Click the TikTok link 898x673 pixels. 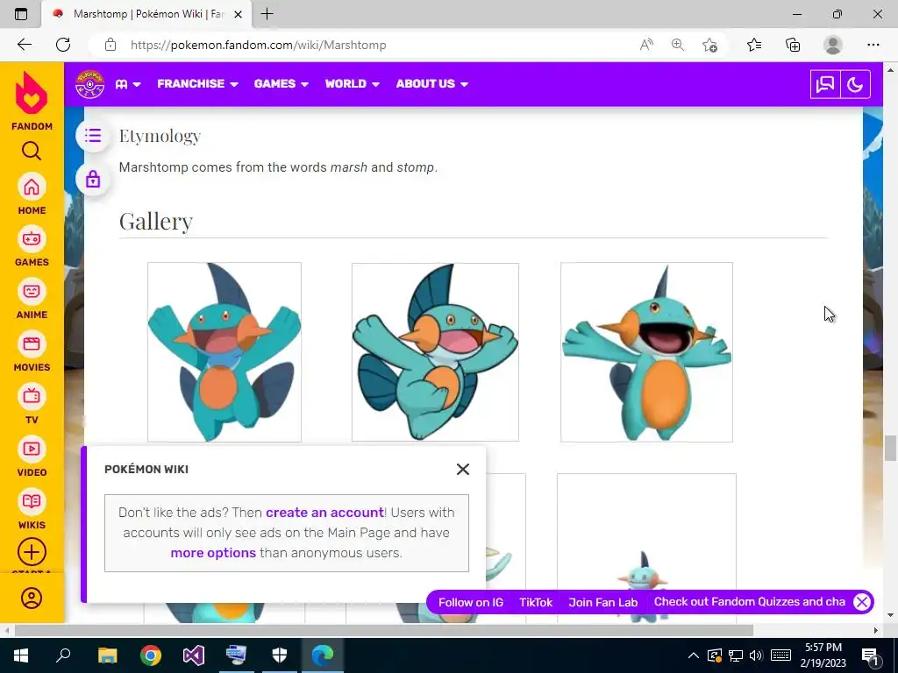[536, 602]
